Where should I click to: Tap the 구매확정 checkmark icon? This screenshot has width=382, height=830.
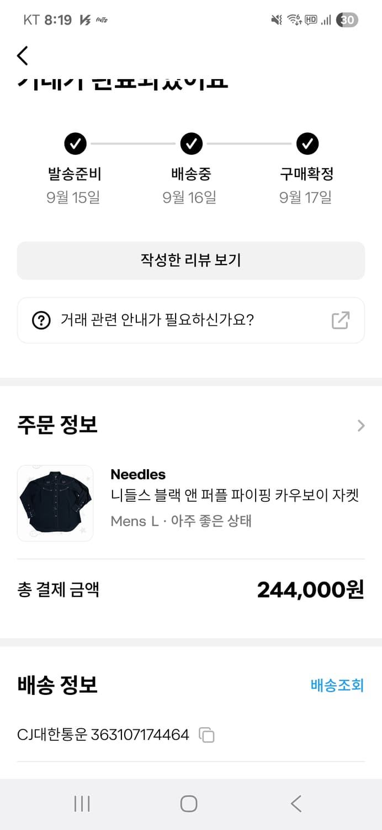[x=307, y=143]
